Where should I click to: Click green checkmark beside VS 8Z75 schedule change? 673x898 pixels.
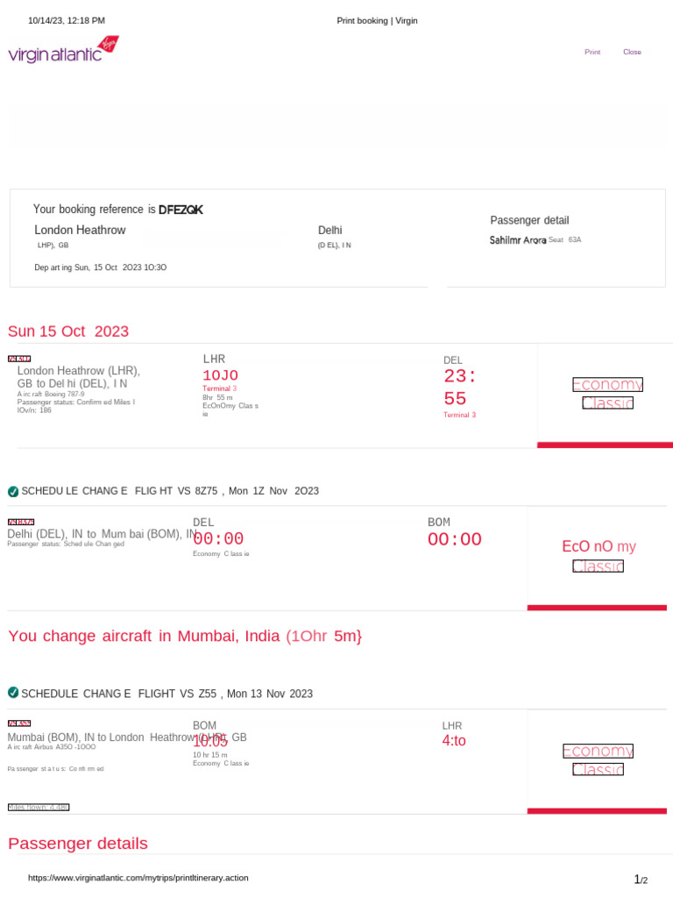pyautogui.click(x=13, y=491)
